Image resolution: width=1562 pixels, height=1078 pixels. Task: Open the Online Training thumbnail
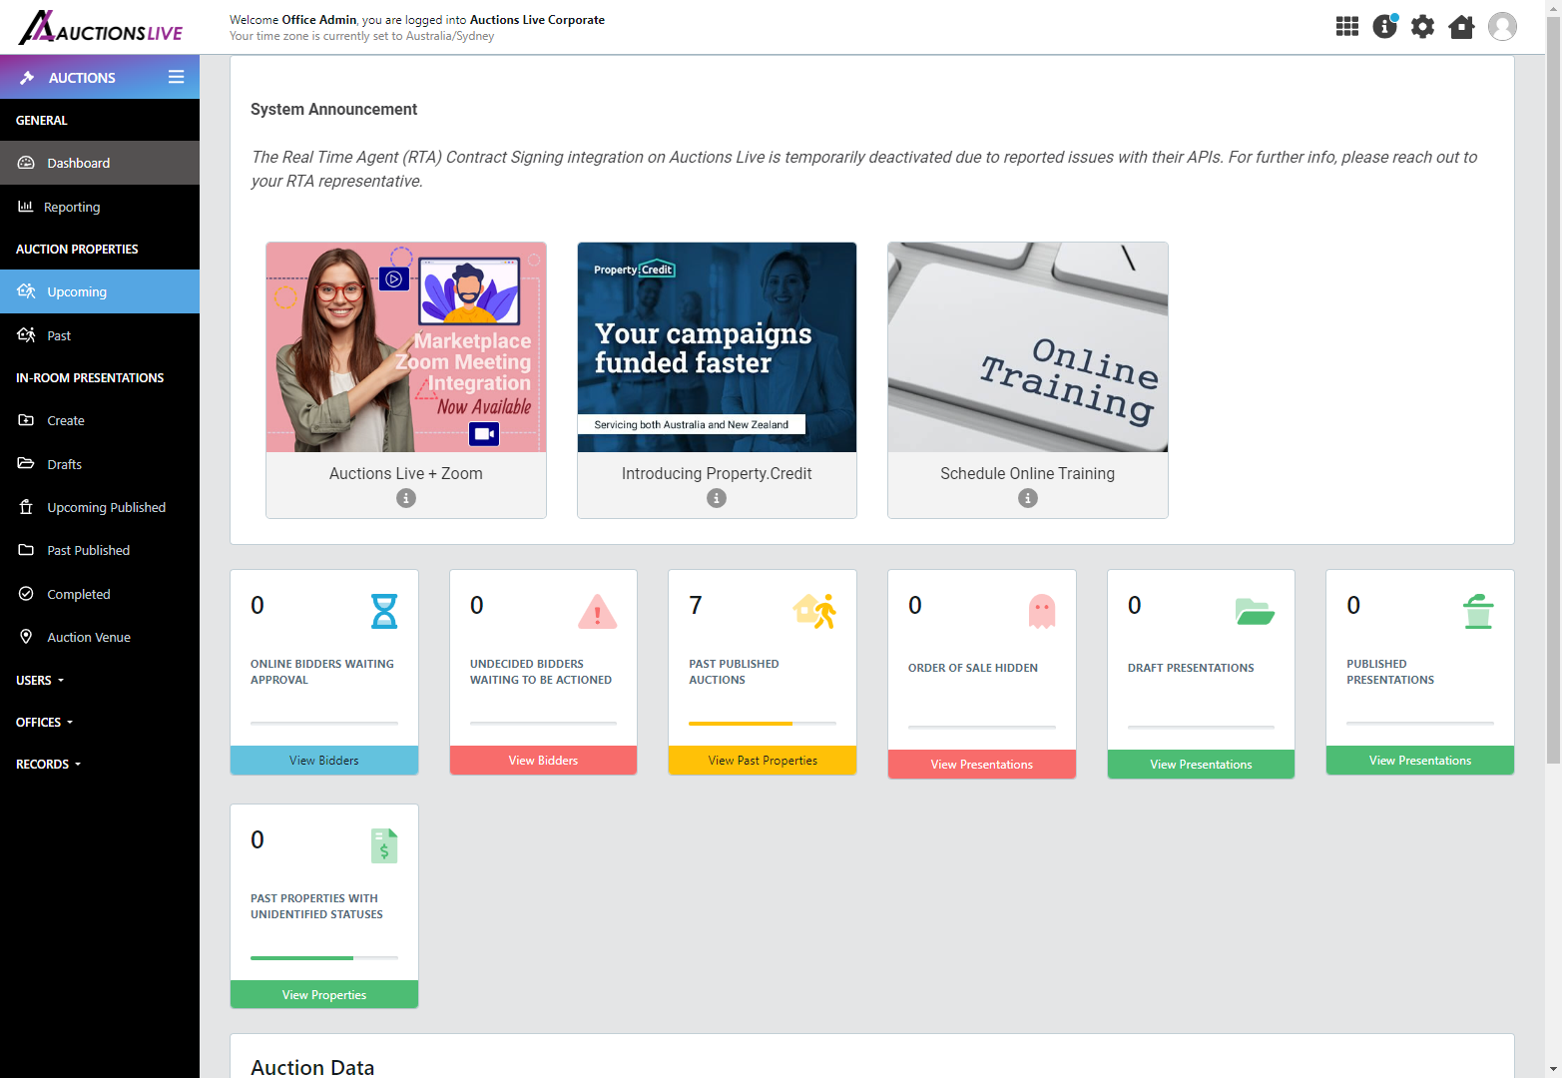1028,347
